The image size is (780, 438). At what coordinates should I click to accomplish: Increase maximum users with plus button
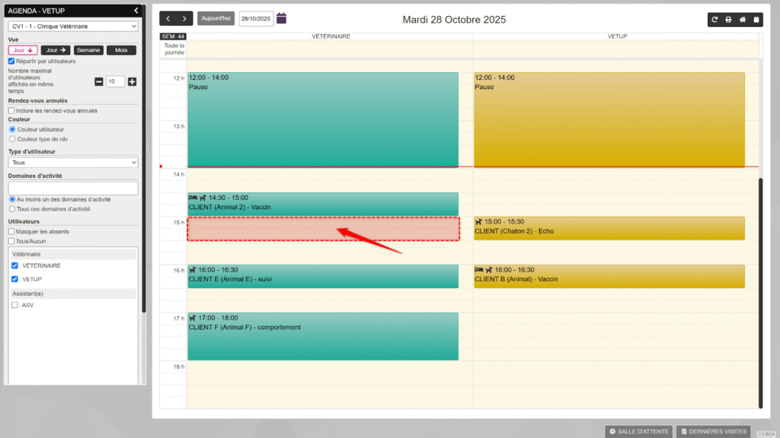click(132, 81)
